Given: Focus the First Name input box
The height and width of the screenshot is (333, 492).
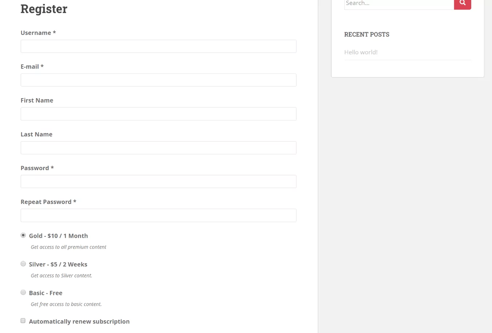Looking at the screenshot, I should pyautogui.click(x=158, y=114).
